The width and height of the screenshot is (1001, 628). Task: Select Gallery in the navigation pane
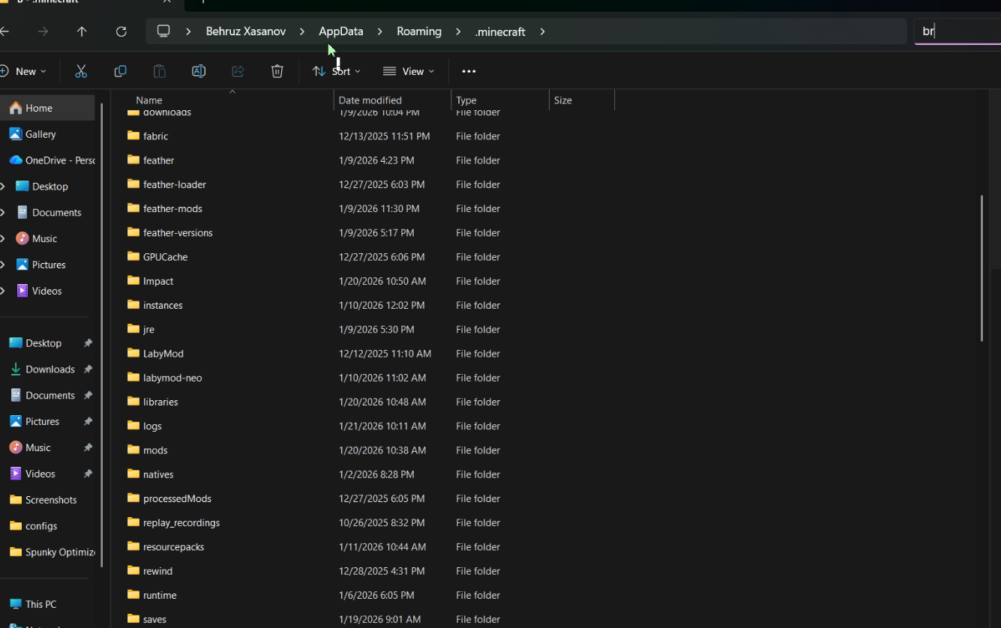coord(40,134)
